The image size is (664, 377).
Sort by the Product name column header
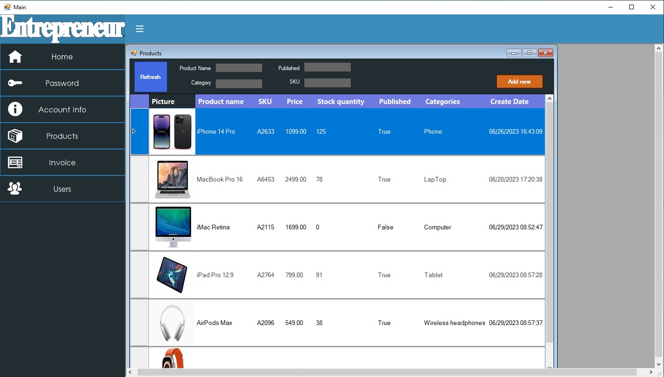click(226, 101)
